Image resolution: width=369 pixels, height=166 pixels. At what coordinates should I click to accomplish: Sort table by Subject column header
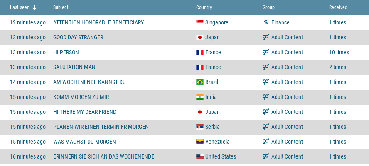click(x=61, y=7)
